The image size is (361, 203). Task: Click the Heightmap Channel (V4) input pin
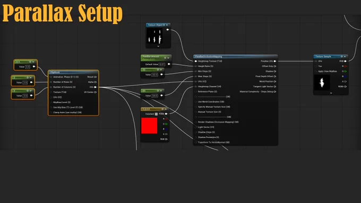click(196, 86)
